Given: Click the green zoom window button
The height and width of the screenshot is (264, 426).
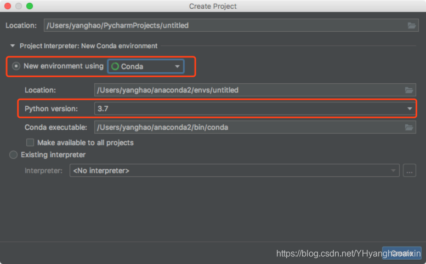Looking at the screenshot, I should (x=30, y=6).
